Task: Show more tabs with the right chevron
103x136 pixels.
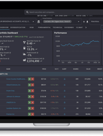Action: point(86,27)
